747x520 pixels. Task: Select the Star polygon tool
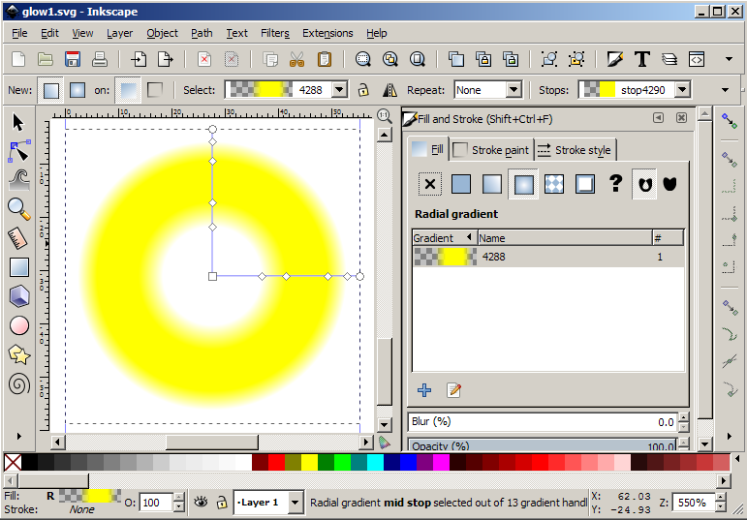click(x=18, y=355)
